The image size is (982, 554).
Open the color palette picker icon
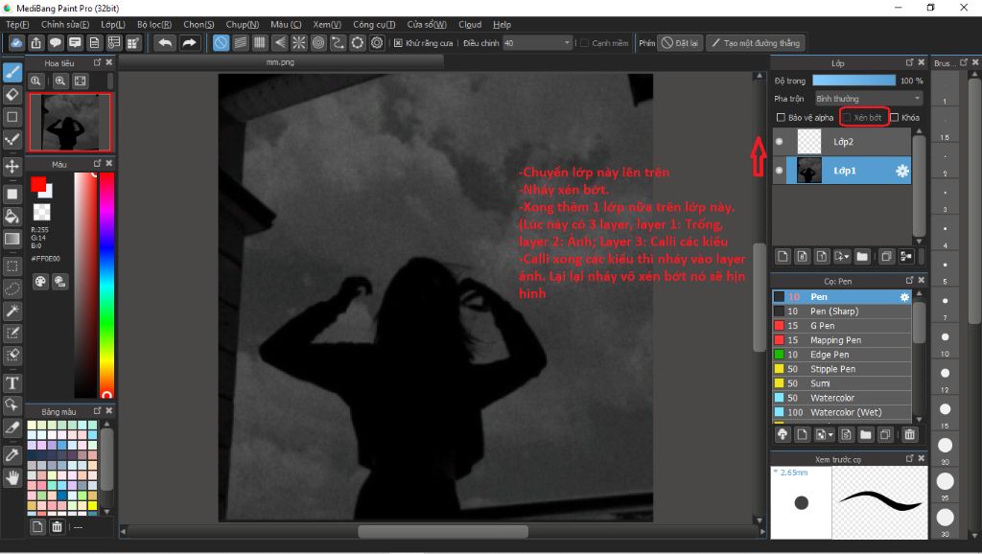click(40, 281)
